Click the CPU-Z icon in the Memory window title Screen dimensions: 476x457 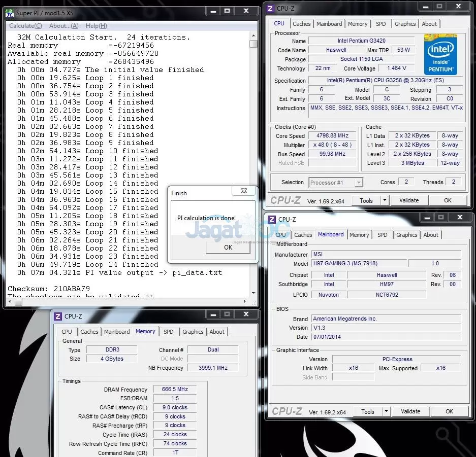(x=57, y=317)
